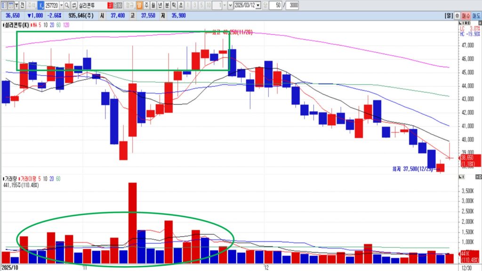This screenshot has width=482, height=271.
Task: Click the pink 120 moving average legend
Action: pos(66,25)
